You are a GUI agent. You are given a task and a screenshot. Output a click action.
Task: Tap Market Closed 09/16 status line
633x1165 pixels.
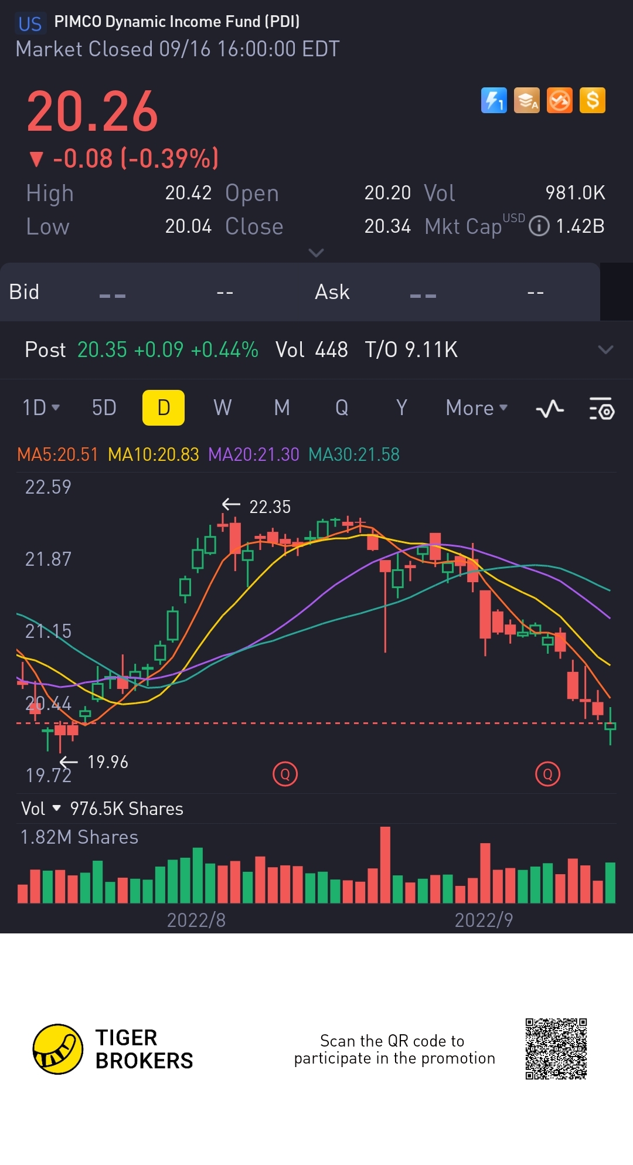pos(178,49)
